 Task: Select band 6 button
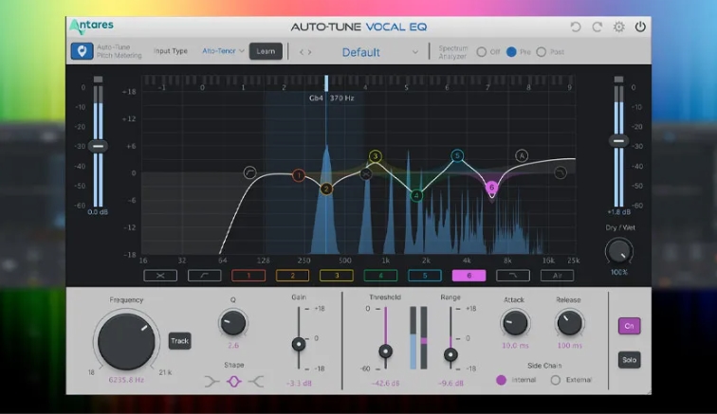click(469, 276)
